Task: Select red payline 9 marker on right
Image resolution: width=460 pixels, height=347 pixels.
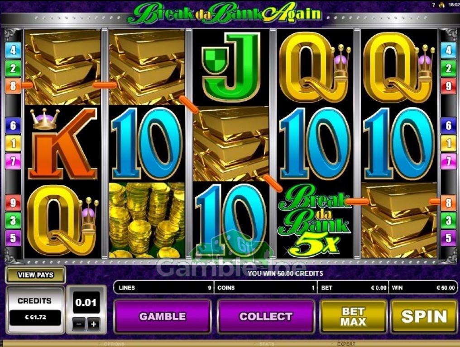Action: (448, 86)
